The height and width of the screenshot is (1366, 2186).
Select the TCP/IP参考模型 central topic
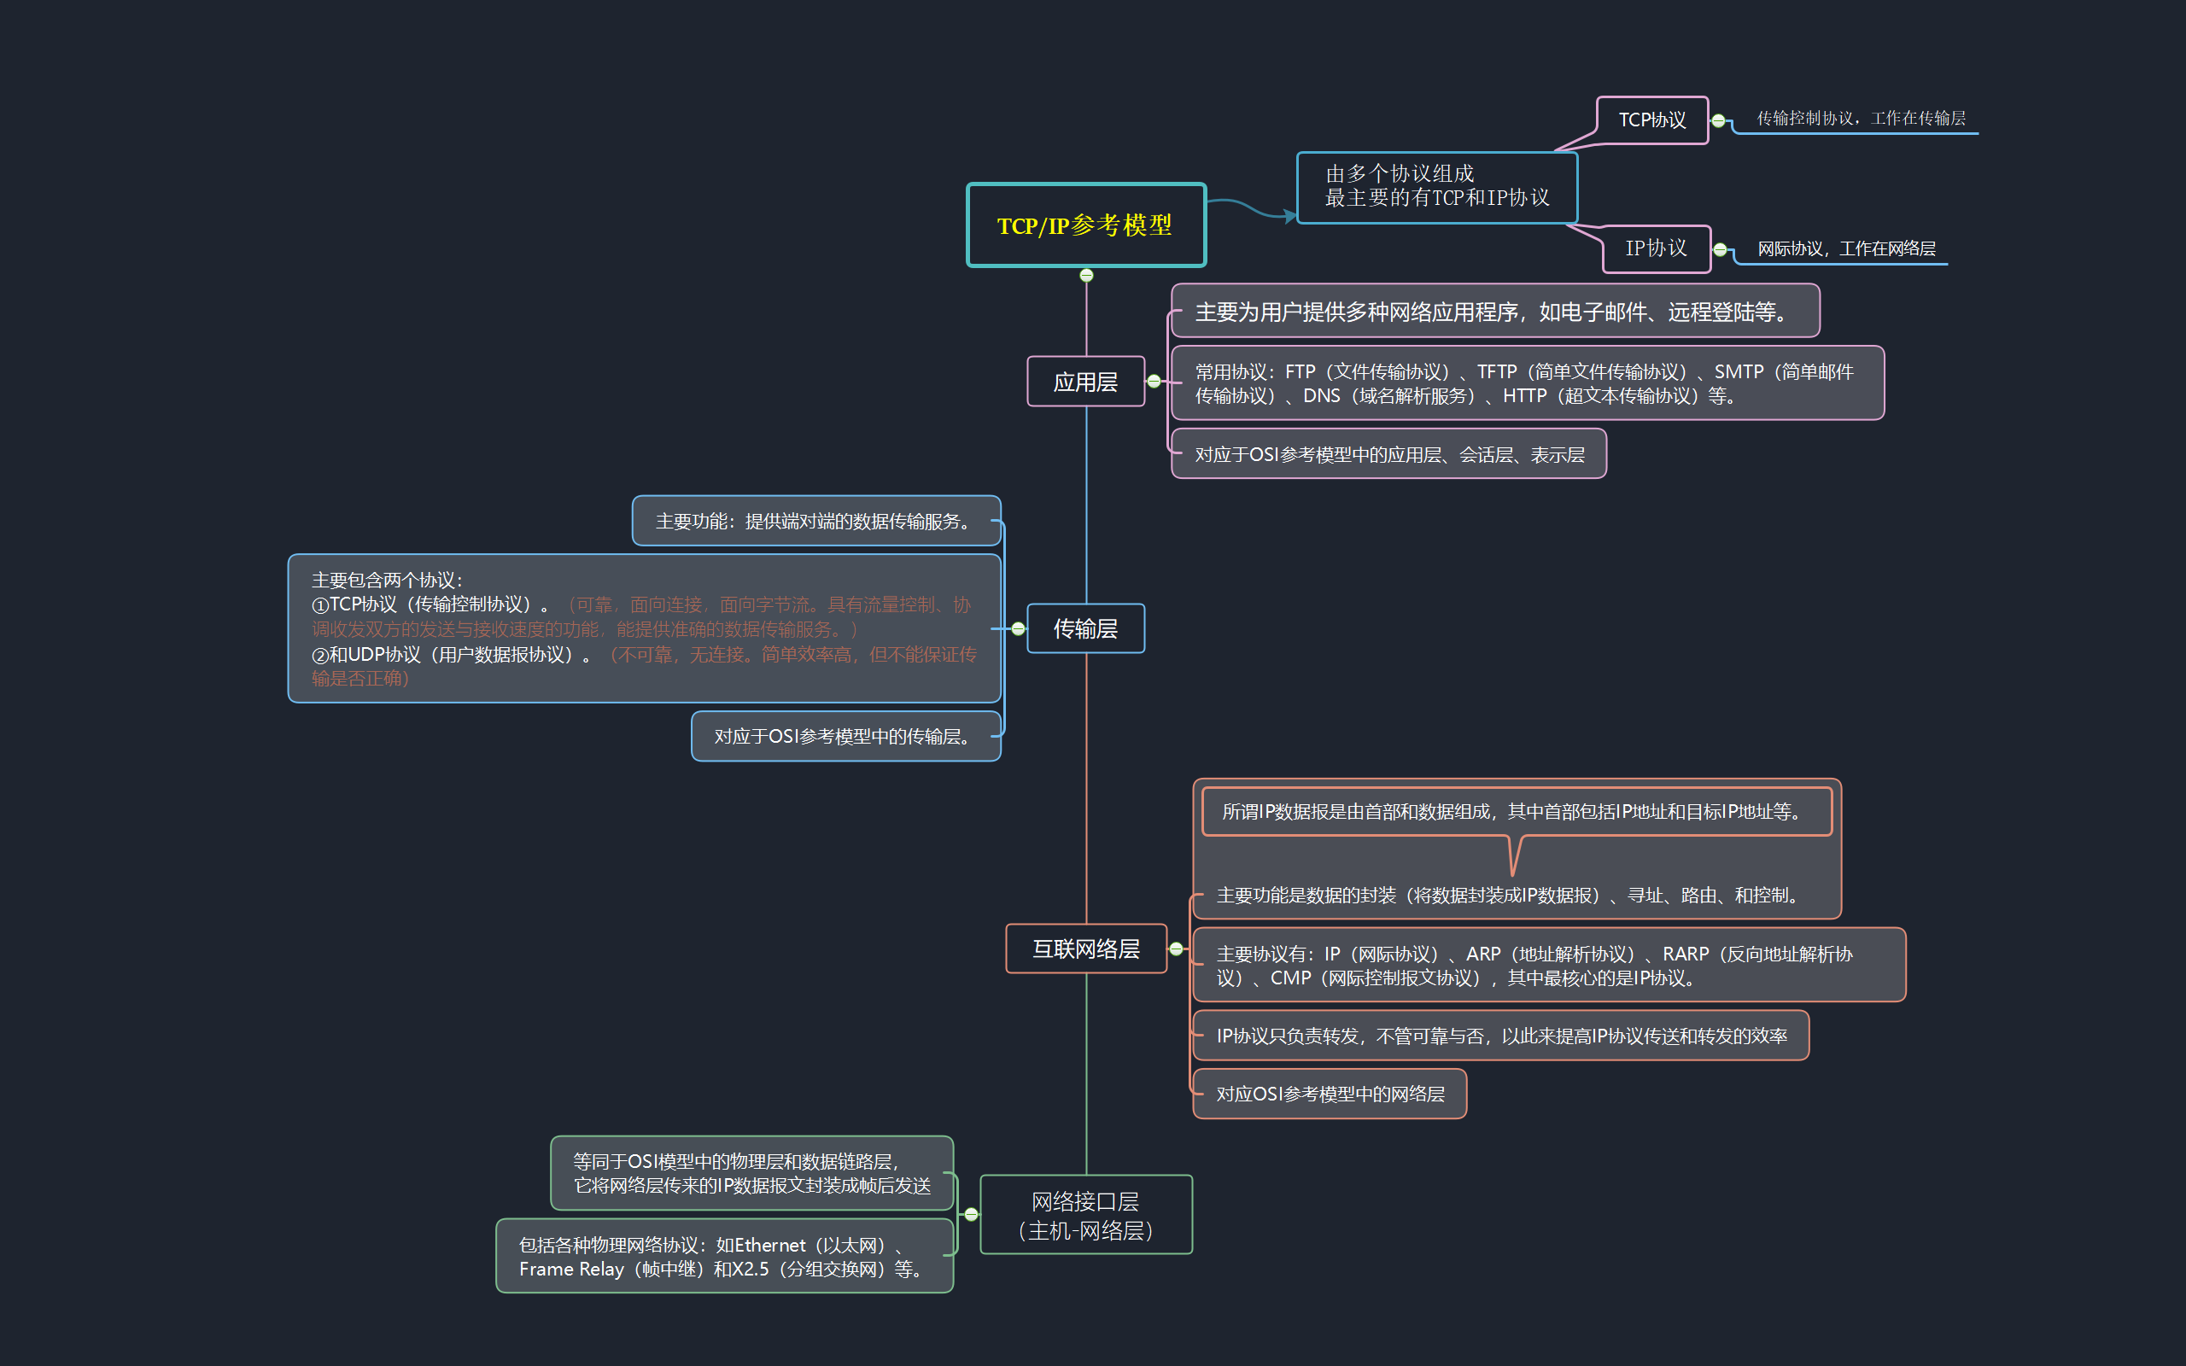coord(1084,225)
